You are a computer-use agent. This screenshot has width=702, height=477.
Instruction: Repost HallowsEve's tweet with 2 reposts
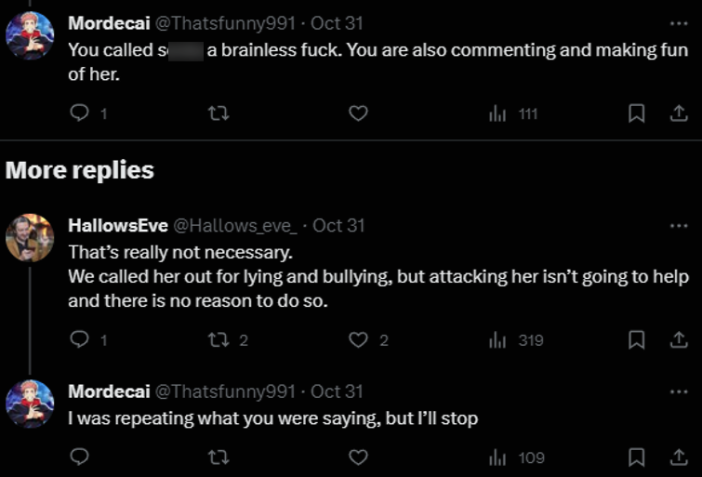pos(218,340)
